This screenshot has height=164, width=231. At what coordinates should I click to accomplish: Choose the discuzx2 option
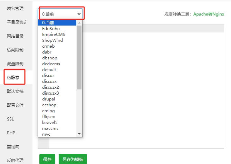[x=57, y=87]
